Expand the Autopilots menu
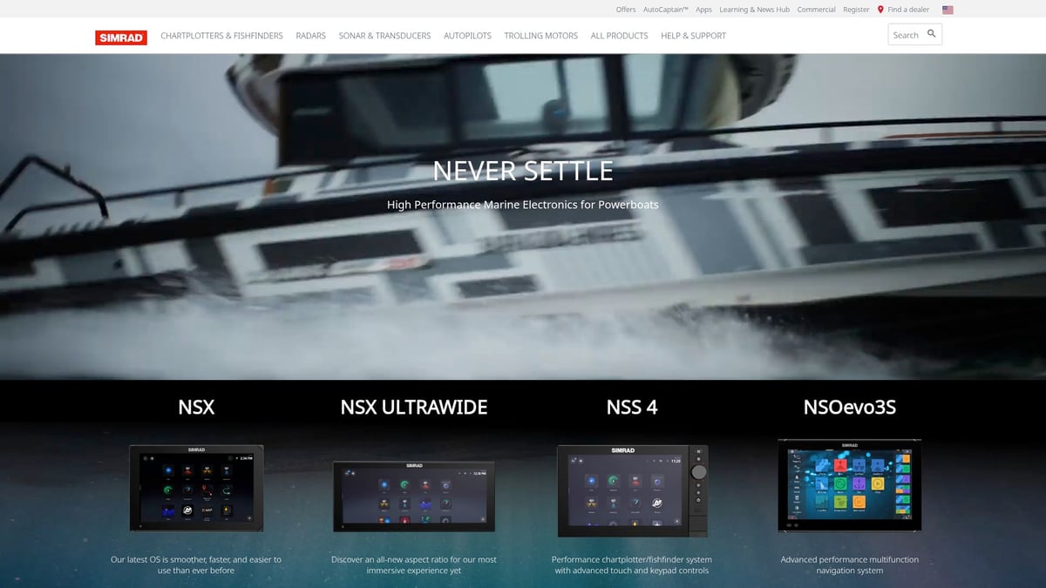1046x588 pixels. pos(467,36)
